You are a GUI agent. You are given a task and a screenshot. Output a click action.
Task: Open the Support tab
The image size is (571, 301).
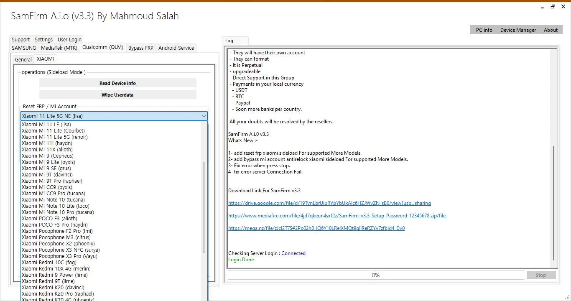click(x=21, y=40)
